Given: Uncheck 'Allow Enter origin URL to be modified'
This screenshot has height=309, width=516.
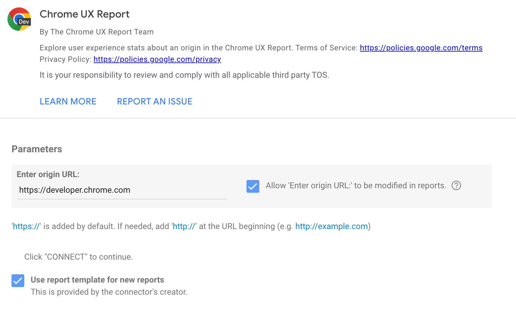Looking at the screenshot, I should 253,187.
